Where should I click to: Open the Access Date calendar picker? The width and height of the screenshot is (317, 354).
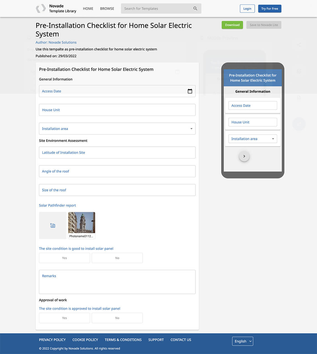(x=190, y=91)
